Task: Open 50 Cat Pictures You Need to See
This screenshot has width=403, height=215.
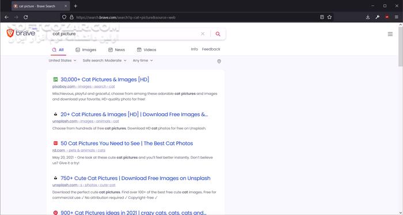Action: coord(127,143)
